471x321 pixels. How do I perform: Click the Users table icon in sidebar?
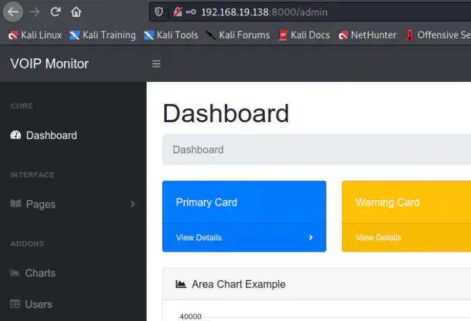pos(15,304)
